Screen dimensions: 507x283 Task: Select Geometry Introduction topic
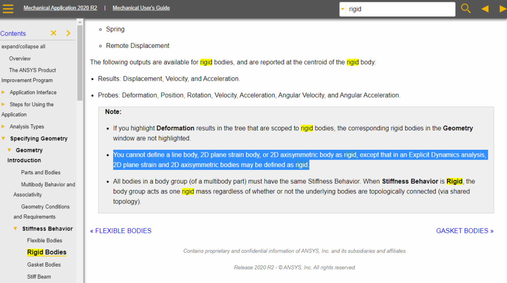pos(25,155)
